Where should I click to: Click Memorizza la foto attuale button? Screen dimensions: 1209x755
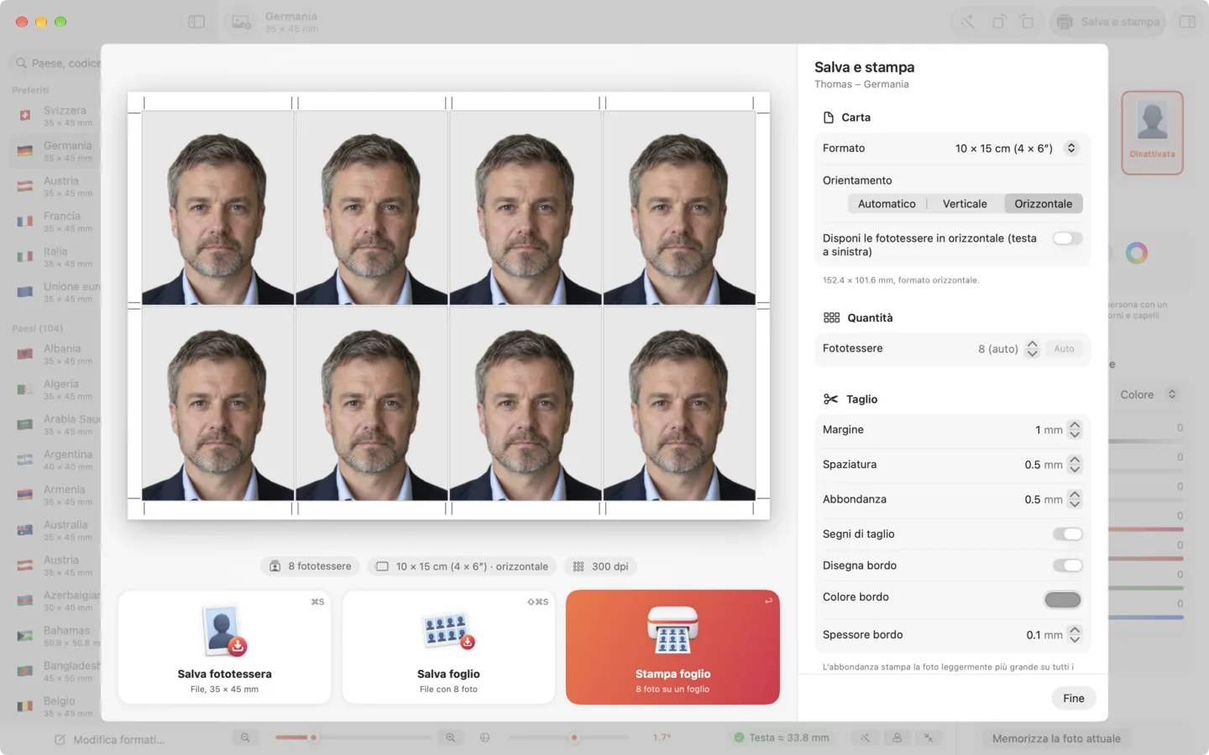click(1056, 738)
